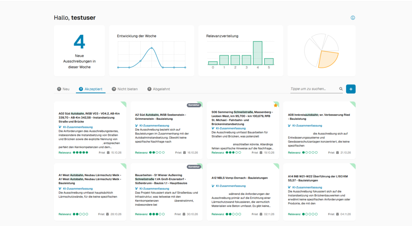Screen dimensions: 412x226
Task: Click KI sparkle icon on A08 Innkreisautobahn card
Action: (290, 126)
